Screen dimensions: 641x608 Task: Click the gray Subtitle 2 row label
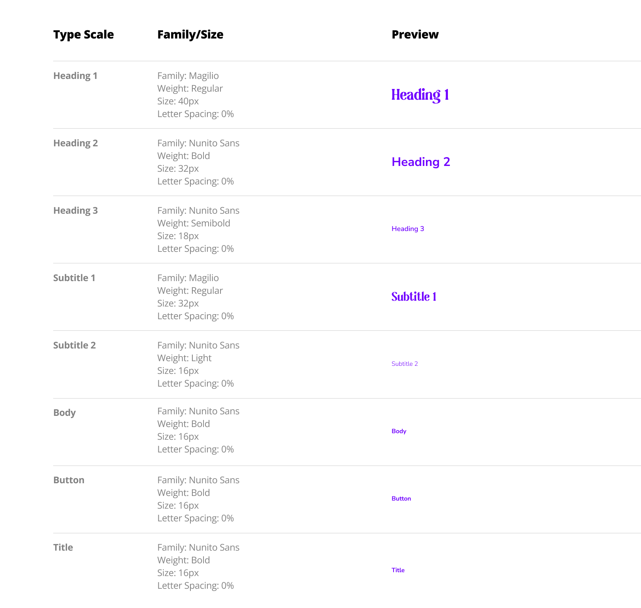(74, 345)
